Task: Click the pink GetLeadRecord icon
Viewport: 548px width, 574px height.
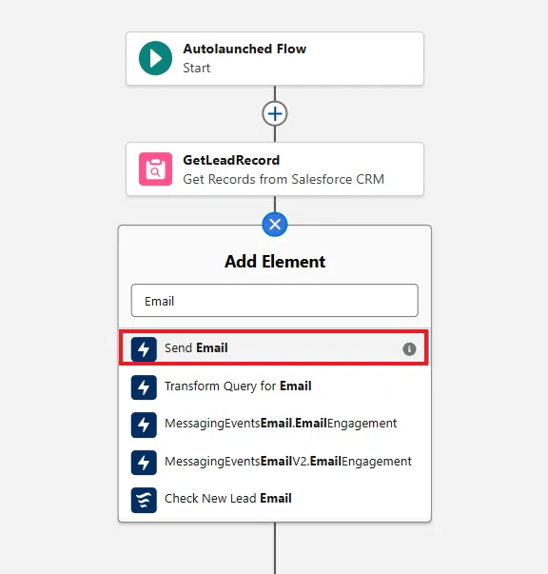Action: tap(155, 169)
